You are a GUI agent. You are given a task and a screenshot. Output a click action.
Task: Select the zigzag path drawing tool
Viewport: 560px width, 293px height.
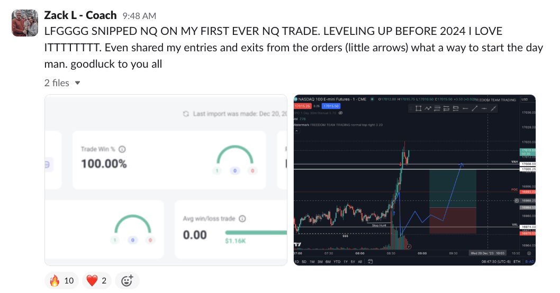(x=428, y=108)
